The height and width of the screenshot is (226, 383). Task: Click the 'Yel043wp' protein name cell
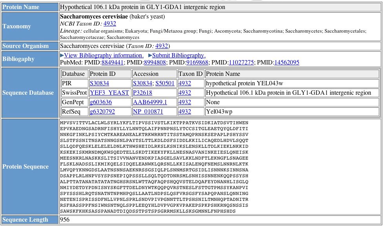292,112
